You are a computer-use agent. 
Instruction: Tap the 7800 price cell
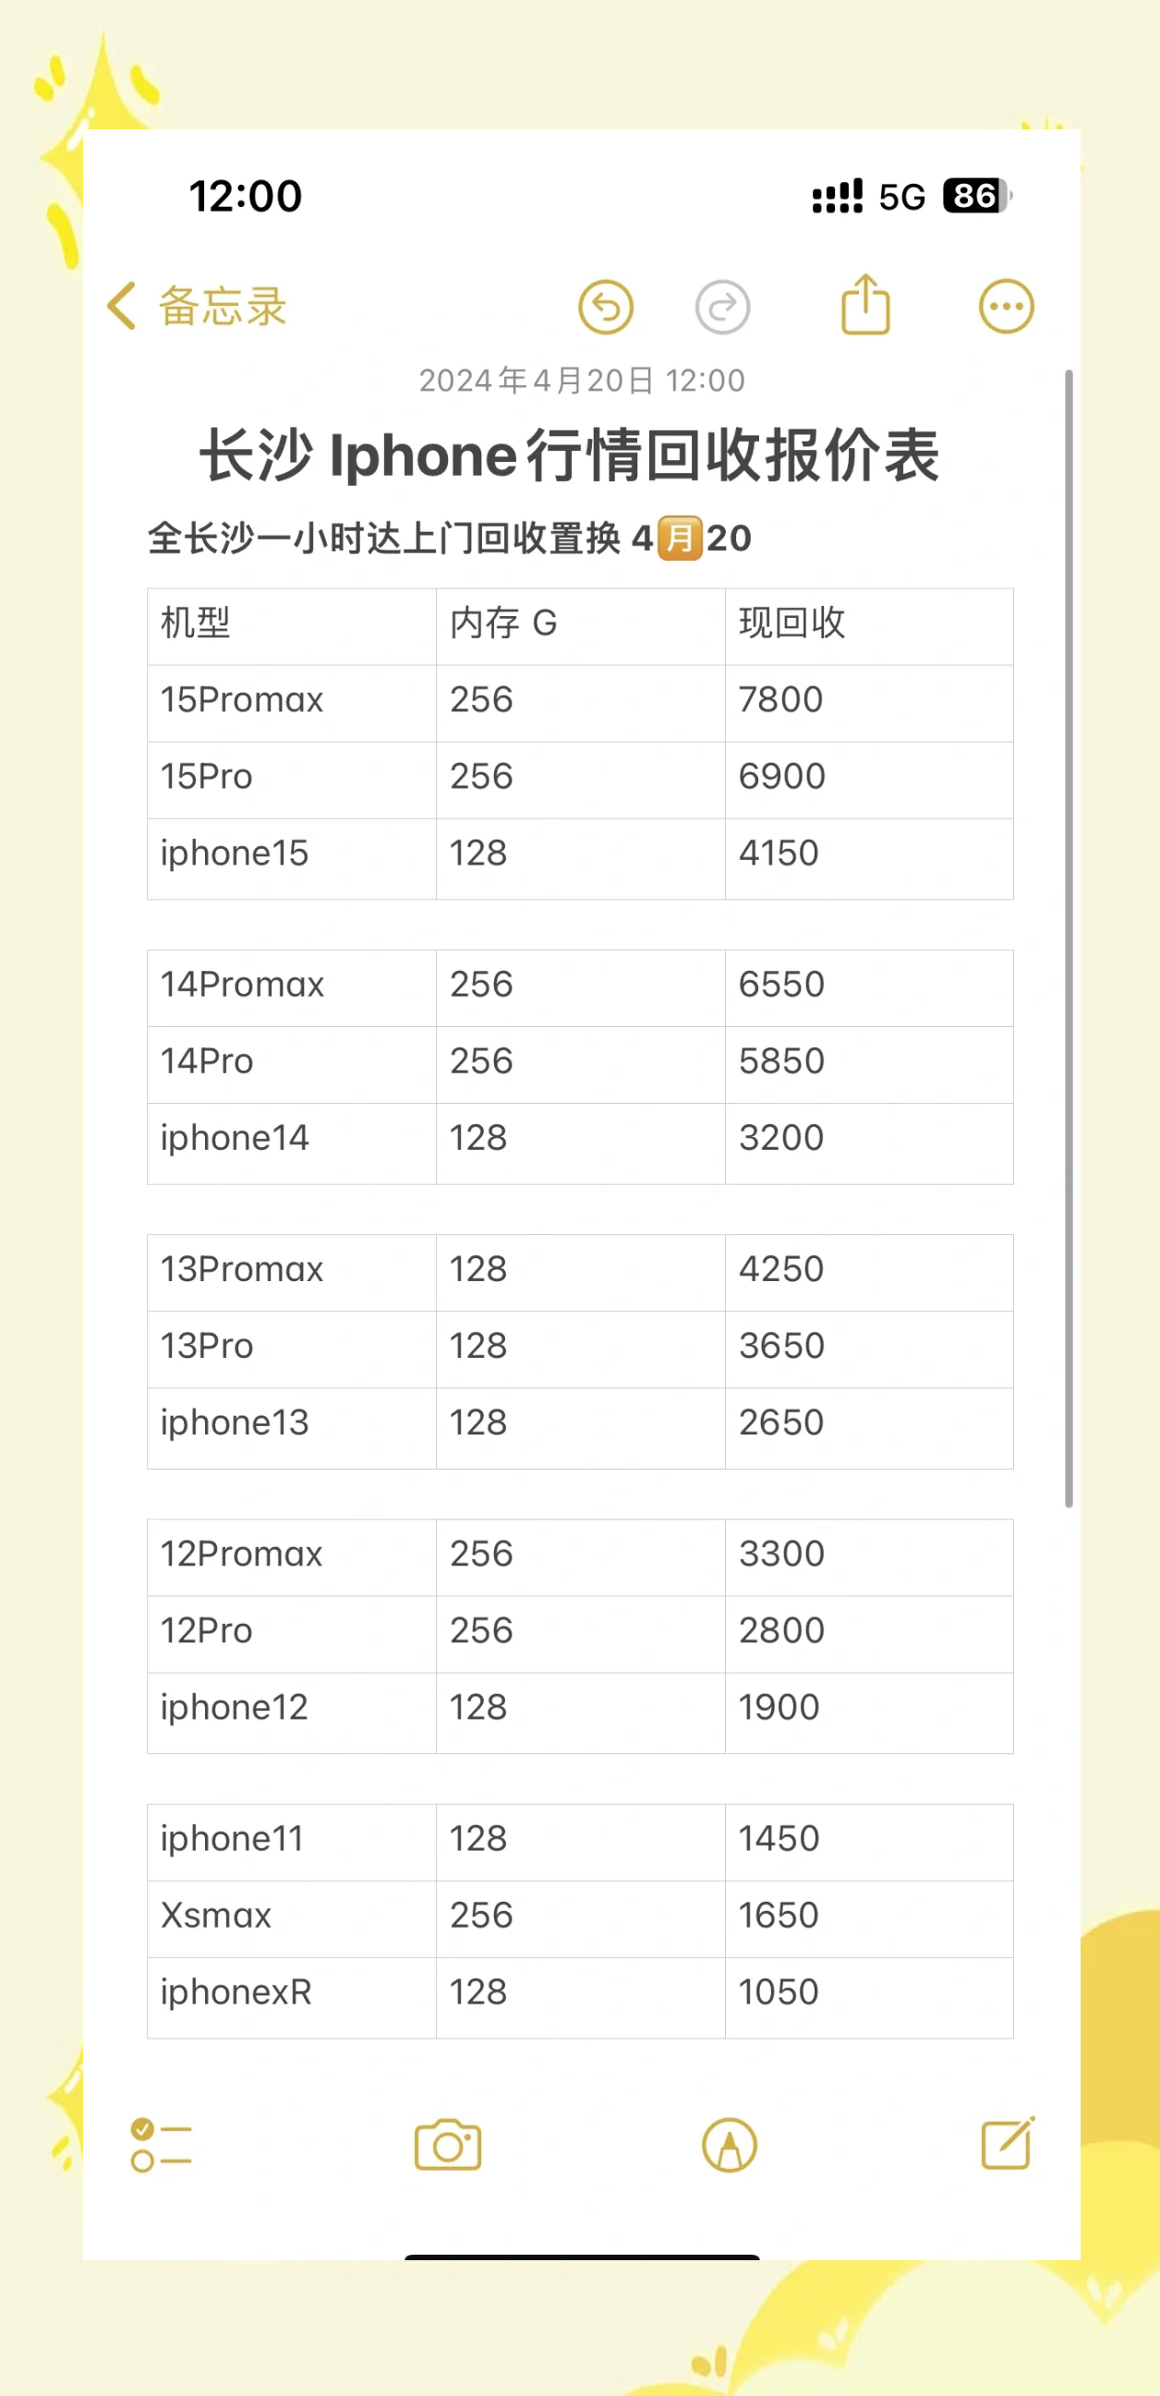[869, 700]
